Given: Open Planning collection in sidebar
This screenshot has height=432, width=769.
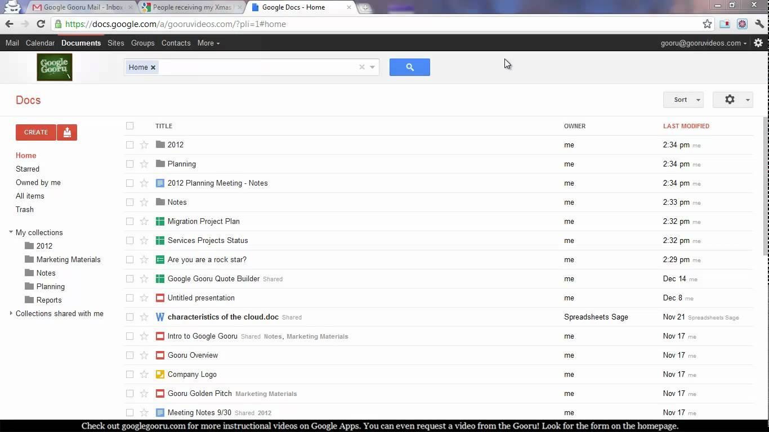Looking at the screenshot, I should pyautogui.click(x=51, y=286).
